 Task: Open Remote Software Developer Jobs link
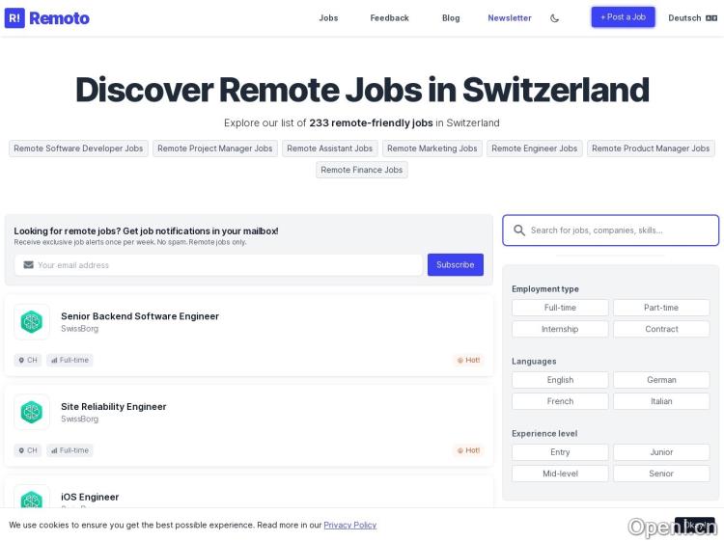click(x=78, y=149)
